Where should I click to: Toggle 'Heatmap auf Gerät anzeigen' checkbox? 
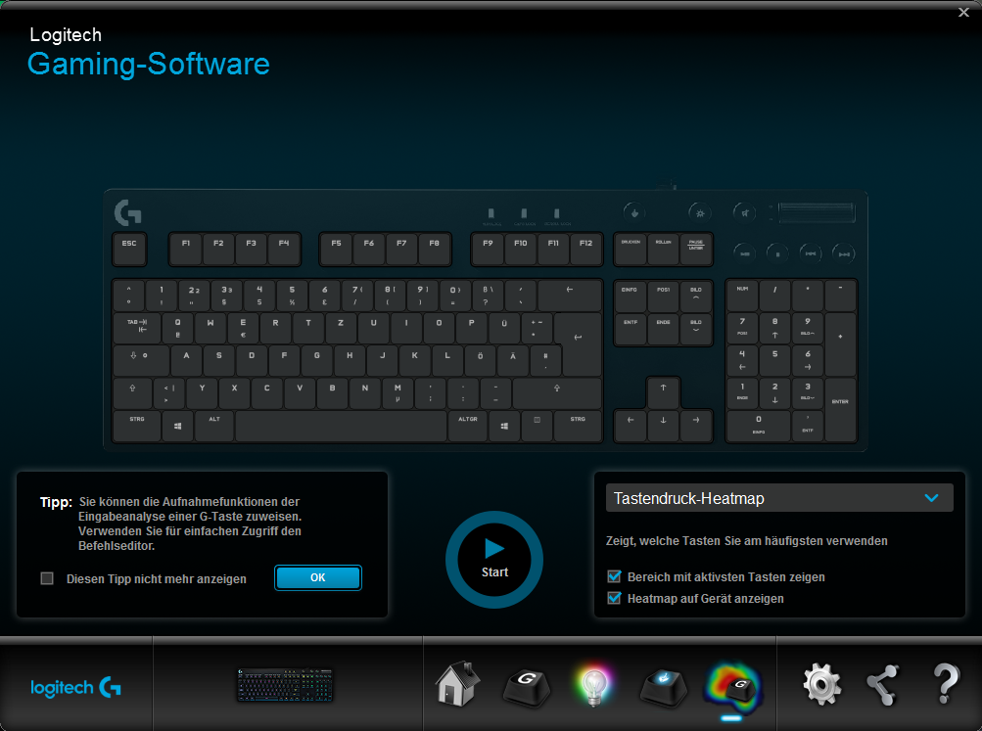pyautogui.click(x=615, y=598)
